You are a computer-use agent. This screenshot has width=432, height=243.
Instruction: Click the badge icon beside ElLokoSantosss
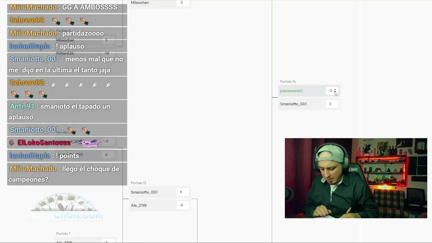coord(12,143)
